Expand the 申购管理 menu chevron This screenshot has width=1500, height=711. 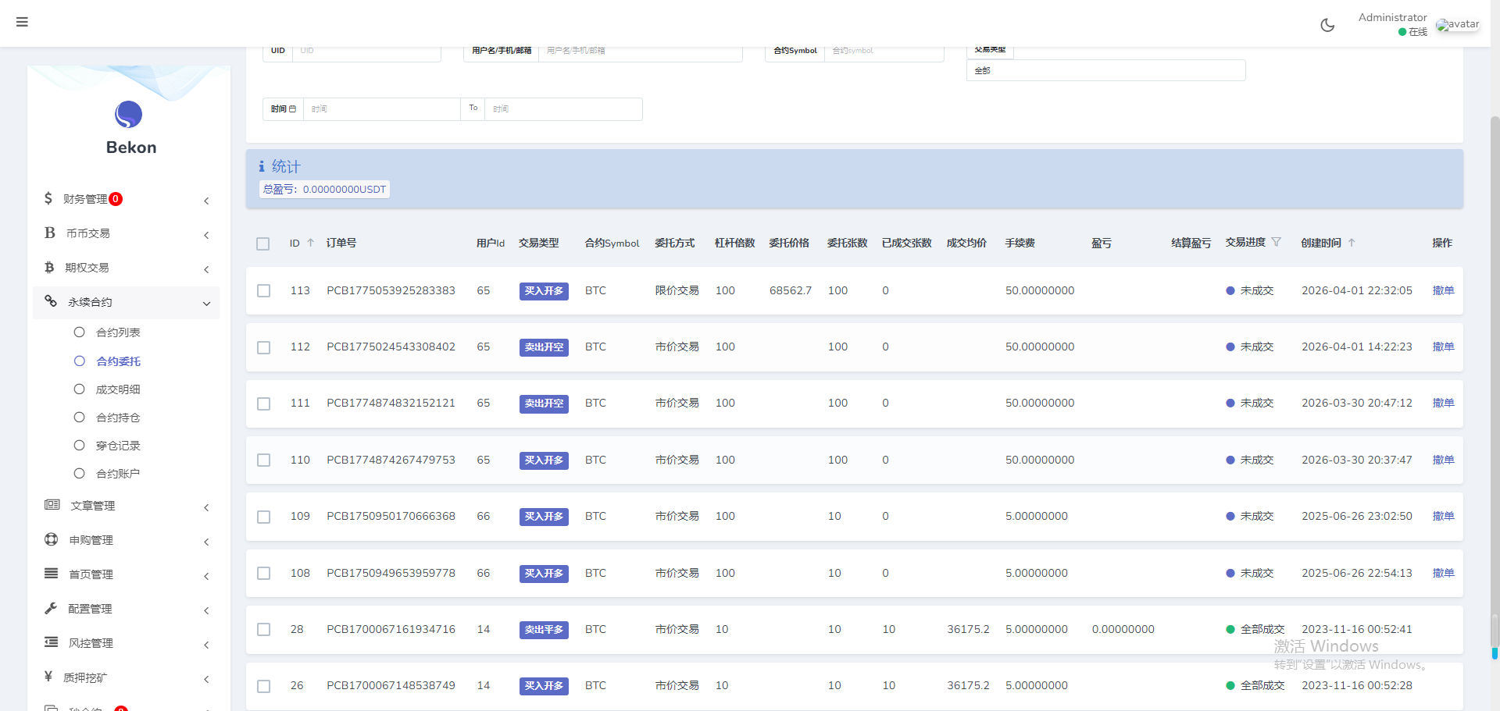click(x=206, y=542)
